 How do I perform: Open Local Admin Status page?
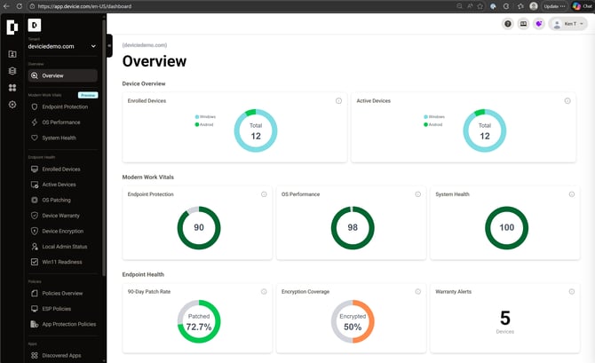click(x=63, y=247)
